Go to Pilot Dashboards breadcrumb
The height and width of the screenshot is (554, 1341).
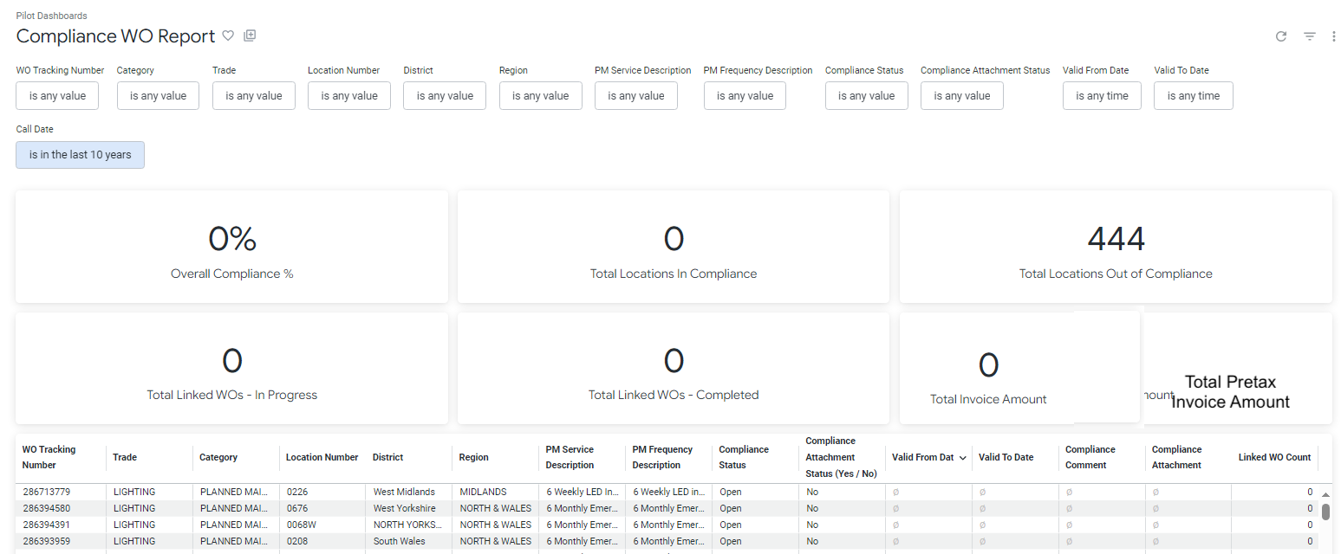pos(51,16)
